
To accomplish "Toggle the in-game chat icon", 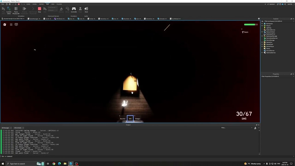I will pos(16,24).
